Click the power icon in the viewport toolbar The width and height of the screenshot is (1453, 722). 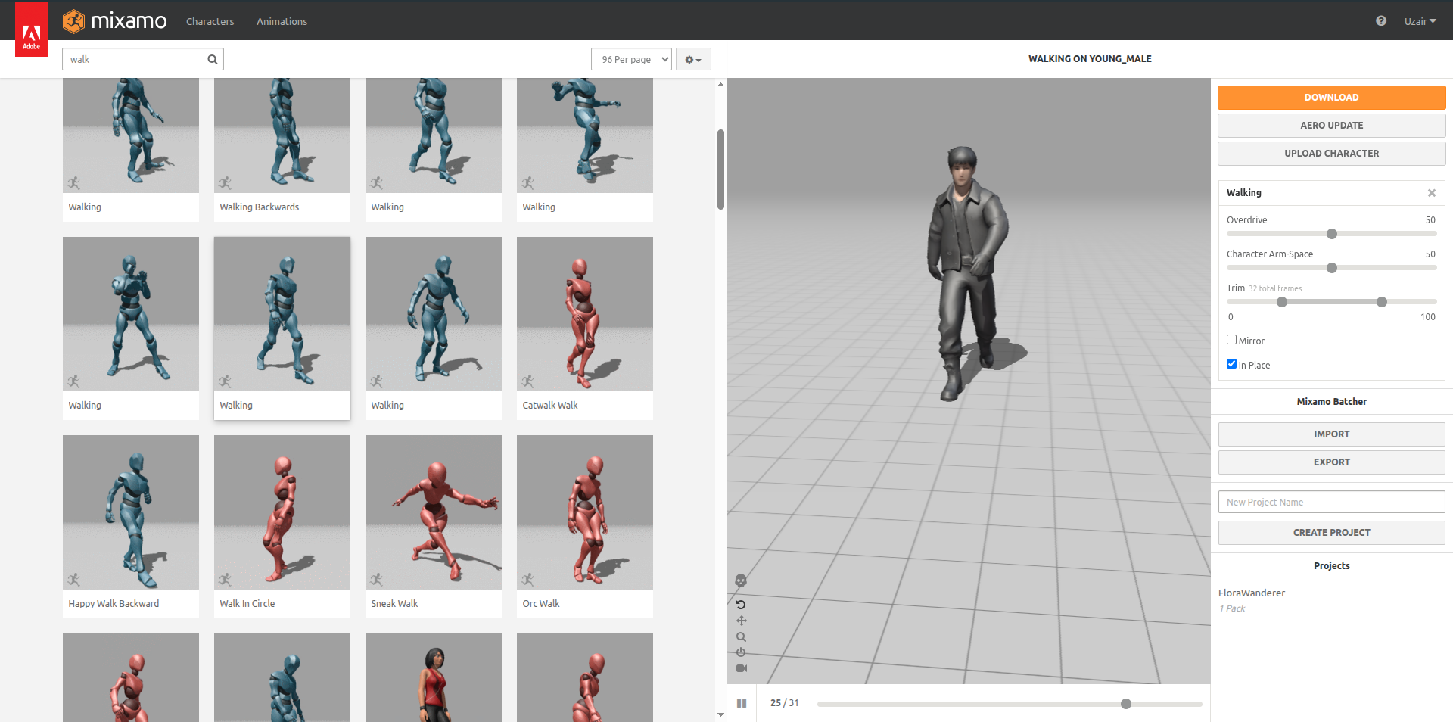pos(740,652)
